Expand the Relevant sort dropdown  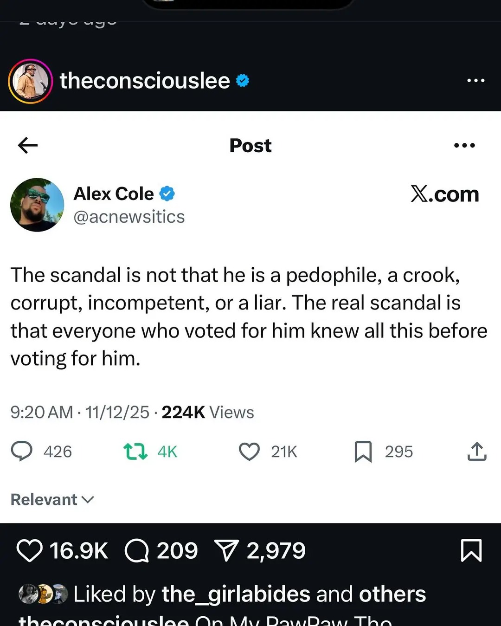(52, 500)
